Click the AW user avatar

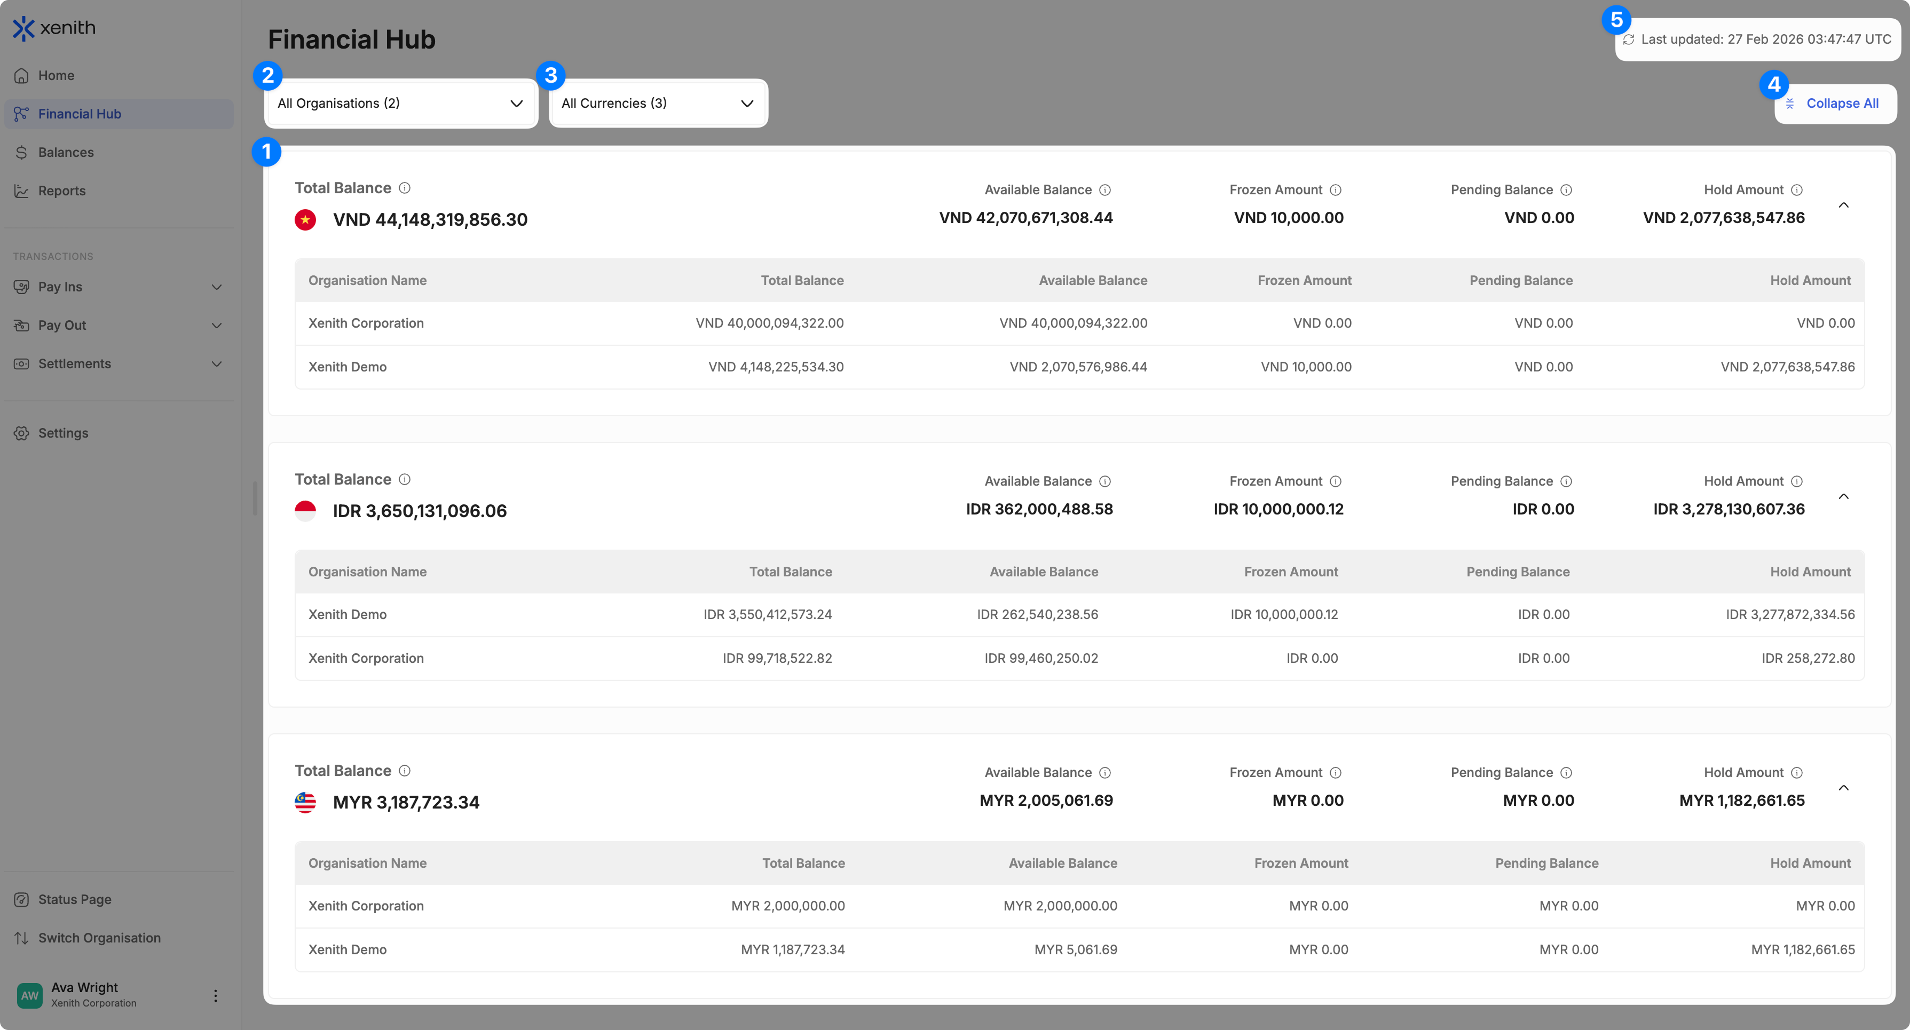[x=30, y=995]
